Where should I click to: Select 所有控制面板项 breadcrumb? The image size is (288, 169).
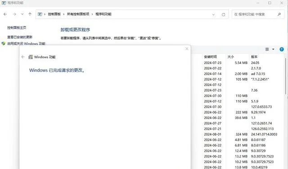(78, 14)
